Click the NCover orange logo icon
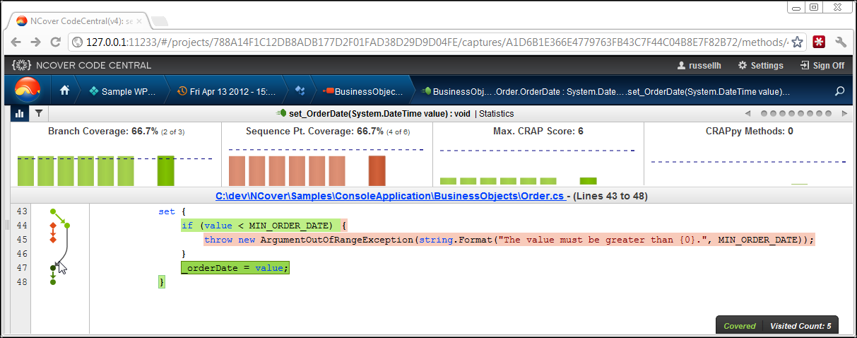Image resolution: width=857 pixels, height=338 pixels. 28,90
